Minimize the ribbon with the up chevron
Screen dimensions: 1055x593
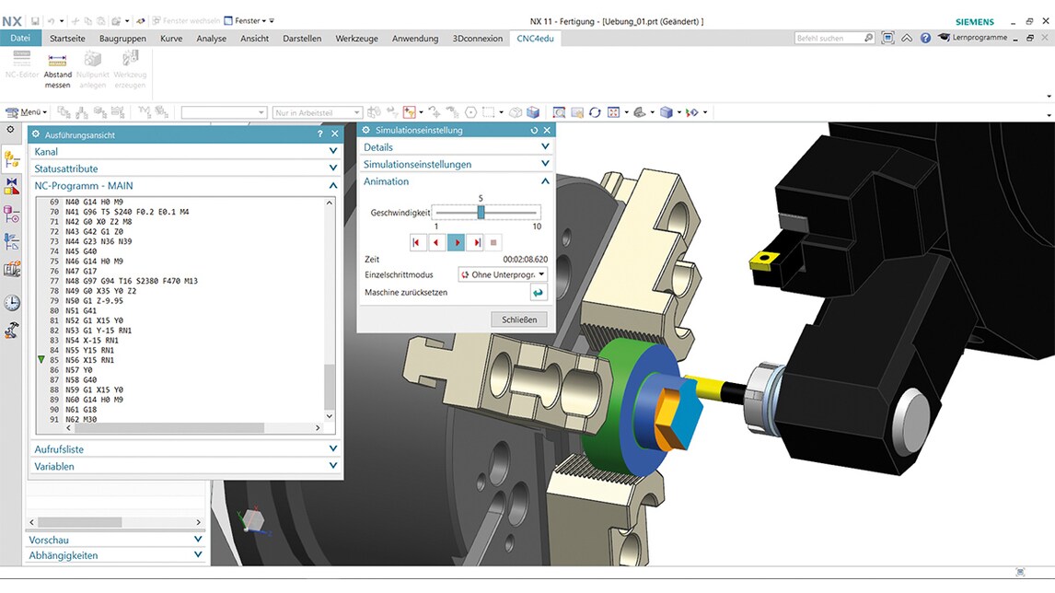[x=906, y=39]
